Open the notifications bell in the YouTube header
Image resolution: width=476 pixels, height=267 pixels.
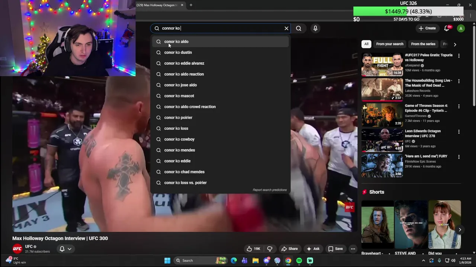click(x=447, y=28)
